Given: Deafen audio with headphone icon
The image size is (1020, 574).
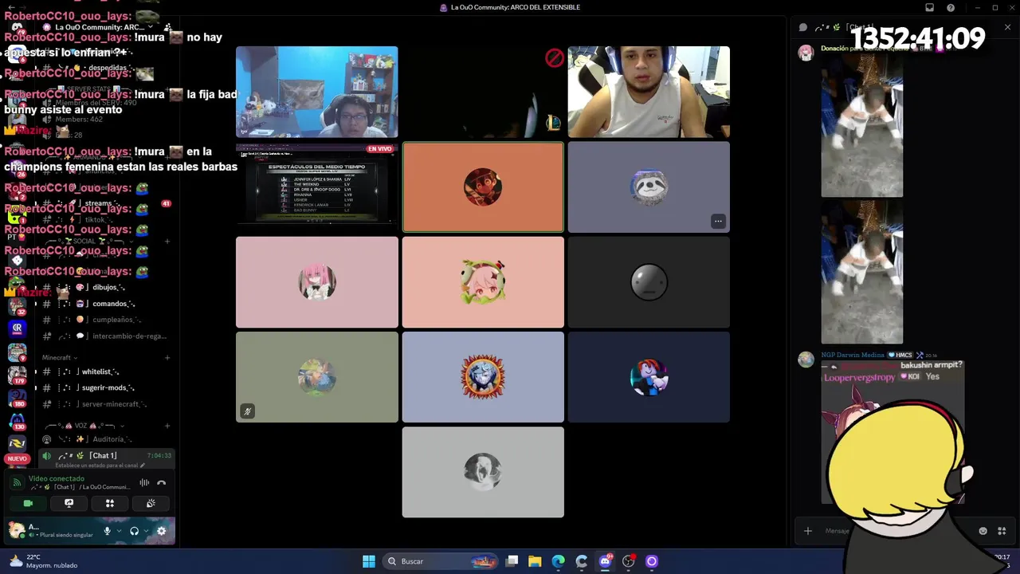Looking at the screenshot, I should [x=134, y=531].
